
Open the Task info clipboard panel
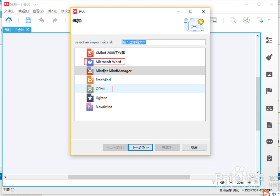(x=269, y=158)
